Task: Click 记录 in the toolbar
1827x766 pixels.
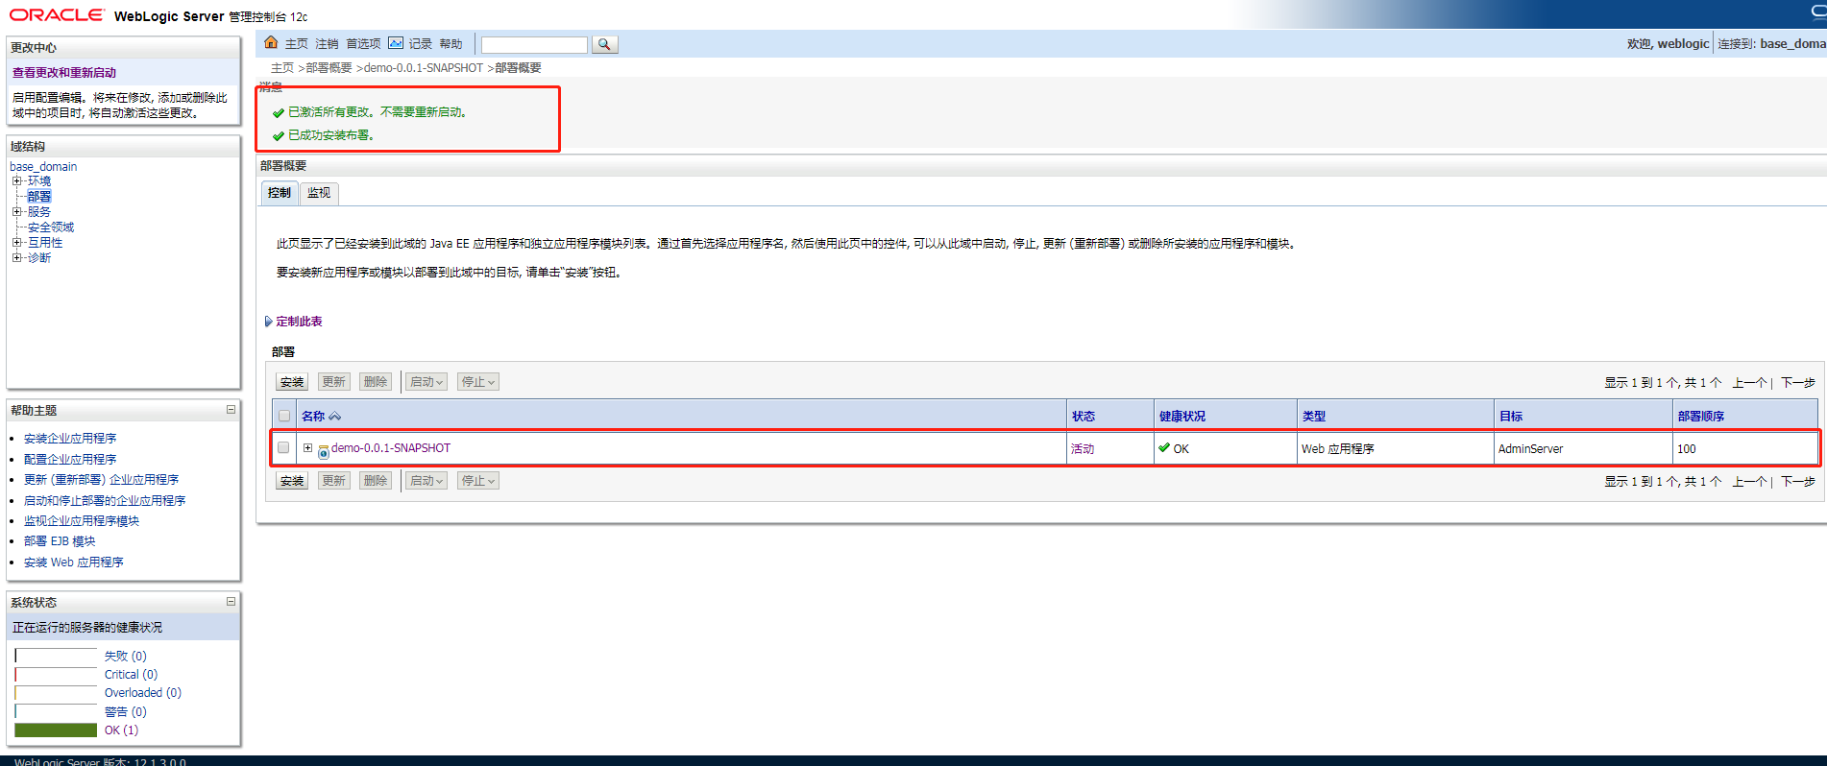Action: point(421,44)
